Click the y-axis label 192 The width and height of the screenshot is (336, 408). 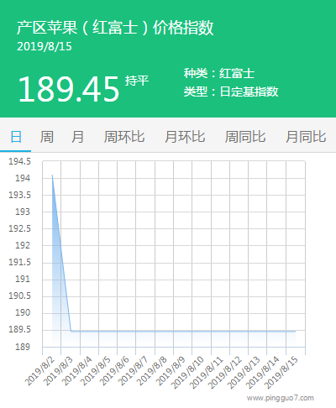(x=23, y=245)
